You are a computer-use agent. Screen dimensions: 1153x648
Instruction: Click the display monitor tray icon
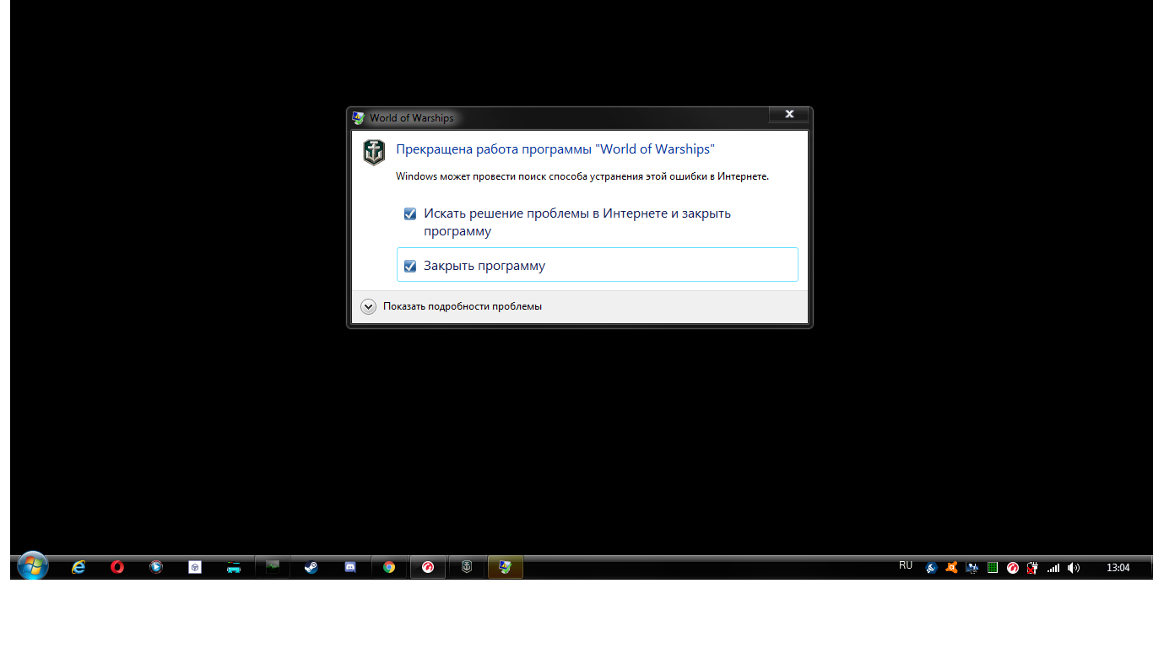pos(972,568)
